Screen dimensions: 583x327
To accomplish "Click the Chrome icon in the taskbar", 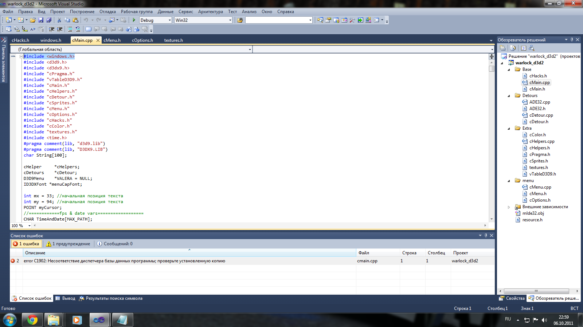I will (32, 320).
